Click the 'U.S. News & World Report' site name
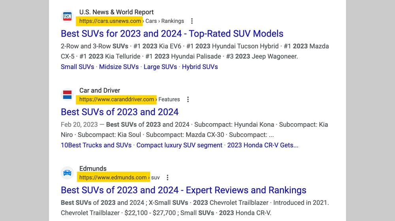Viewport: 395px width, 221px height. click(x=117, y=12)
